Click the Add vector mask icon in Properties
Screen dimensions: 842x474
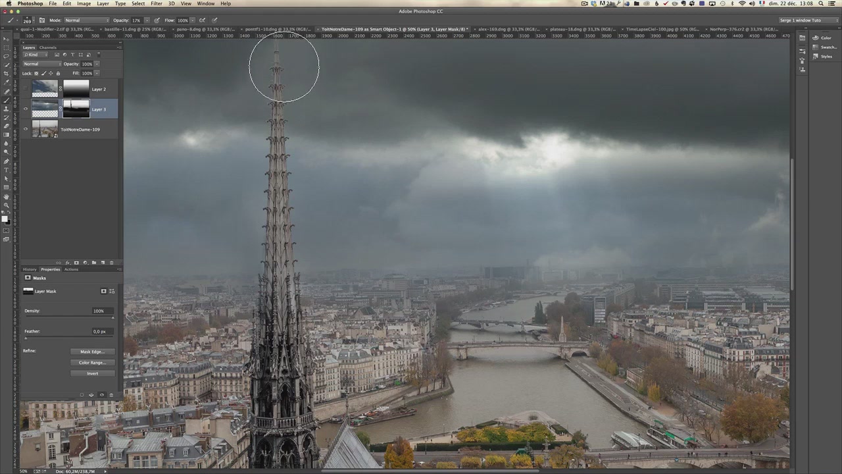[x=112, y=291]
